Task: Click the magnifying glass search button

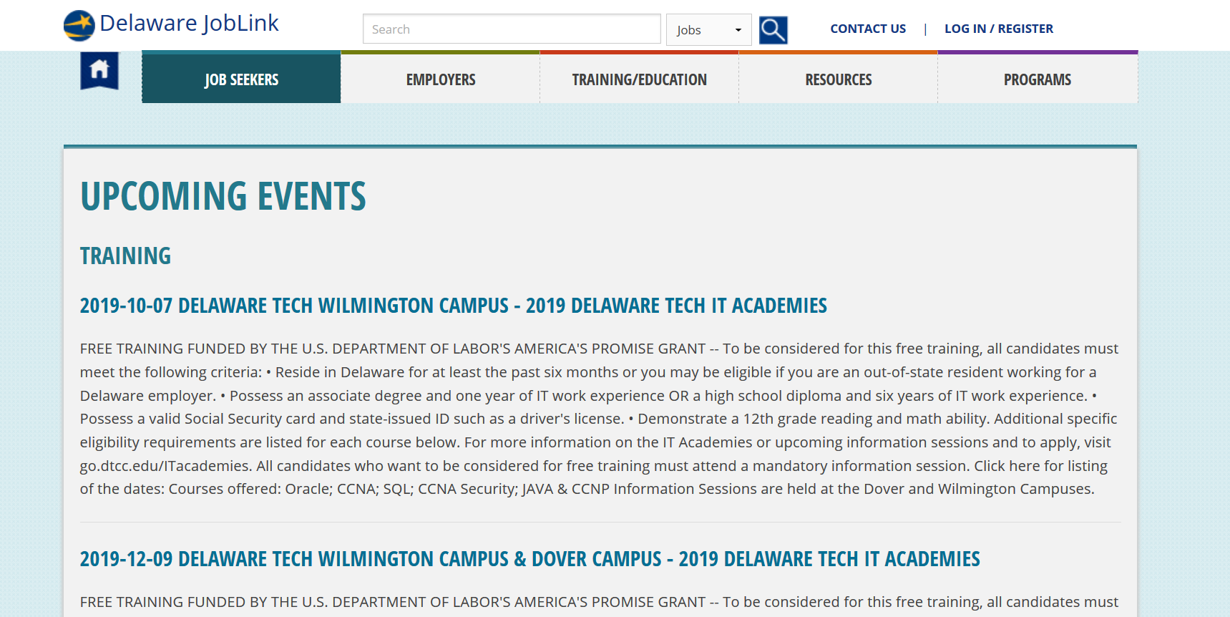Action: (773, 30)
